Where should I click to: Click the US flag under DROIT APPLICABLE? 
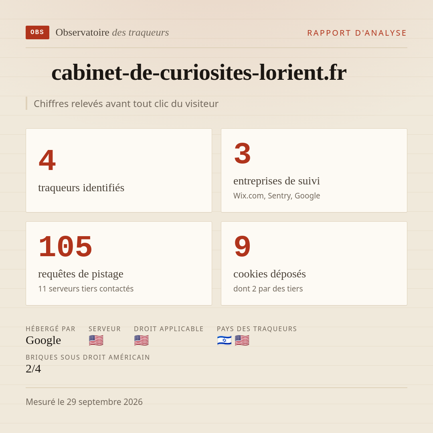[x=142, y=340]
